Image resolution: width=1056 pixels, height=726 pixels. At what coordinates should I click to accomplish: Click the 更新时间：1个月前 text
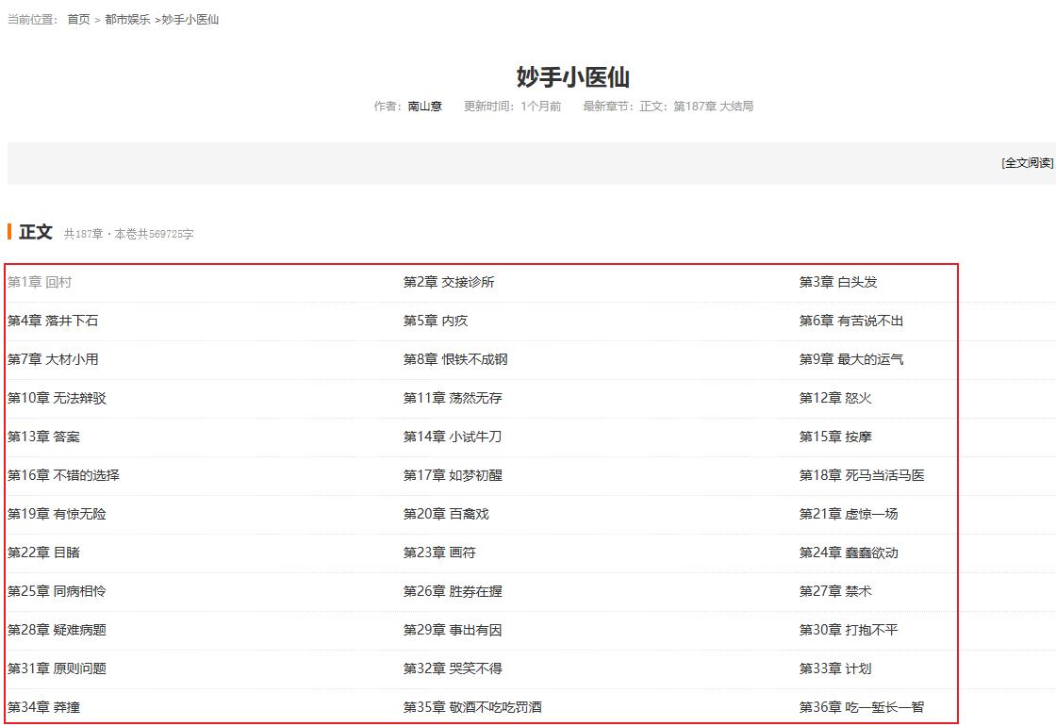(x=513, y=107)
